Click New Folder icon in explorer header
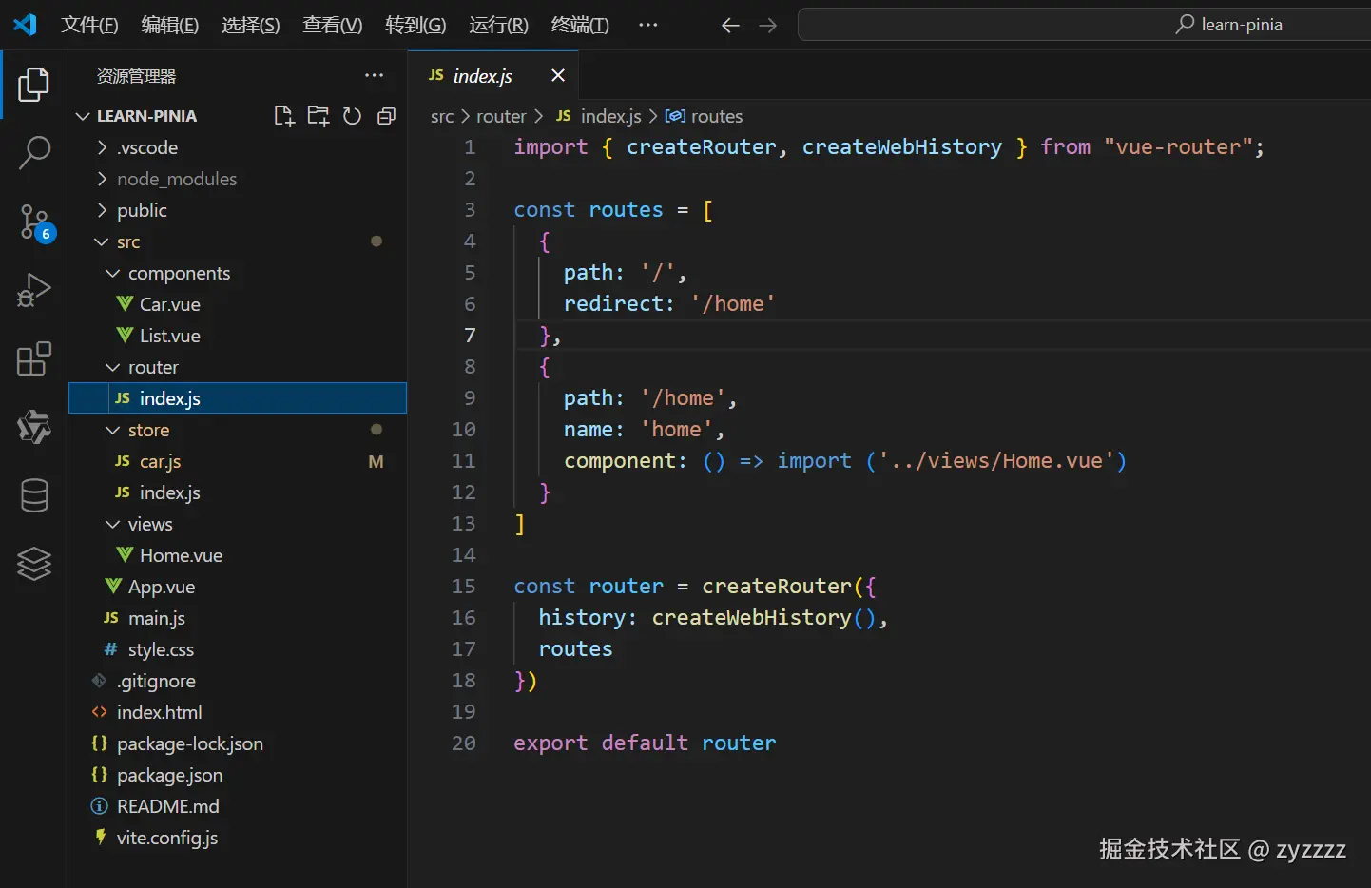 318,116
